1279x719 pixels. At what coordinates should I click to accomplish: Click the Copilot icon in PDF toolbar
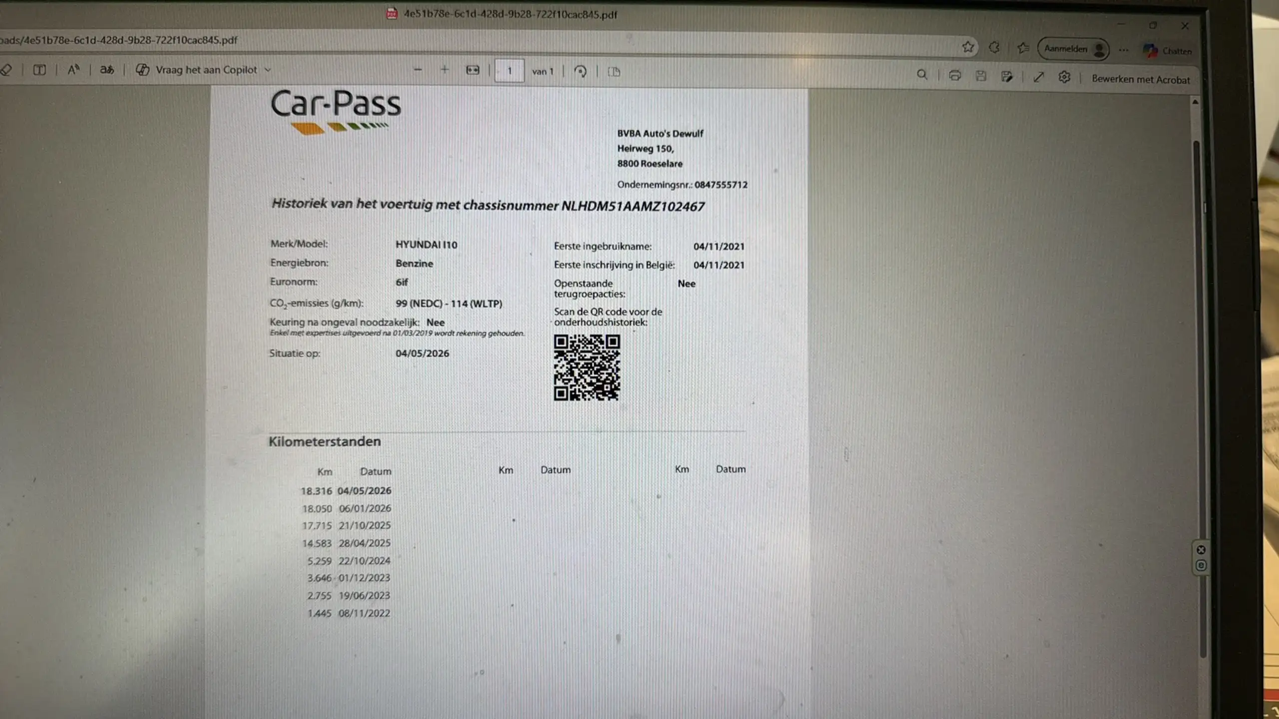(142, 70)
